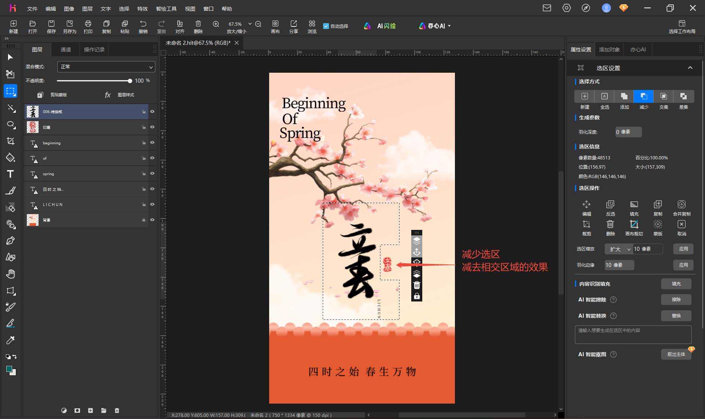Image resolution: width=705 pixels, height=419 pixels.
Task: Choose the Intersect (交集) selection mode
Action: pos(664,96)
